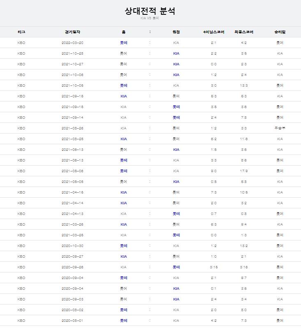The image size is (301, 328).
Task: Click the final score 17:9
Action: click(x=244, y=171)
